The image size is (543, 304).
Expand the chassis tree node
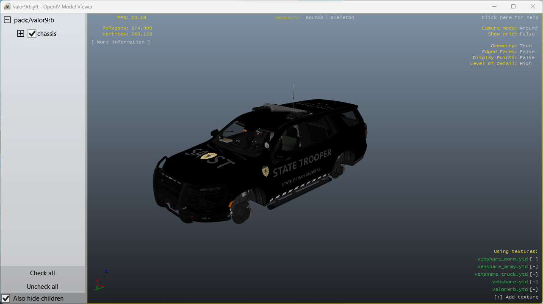21,34
